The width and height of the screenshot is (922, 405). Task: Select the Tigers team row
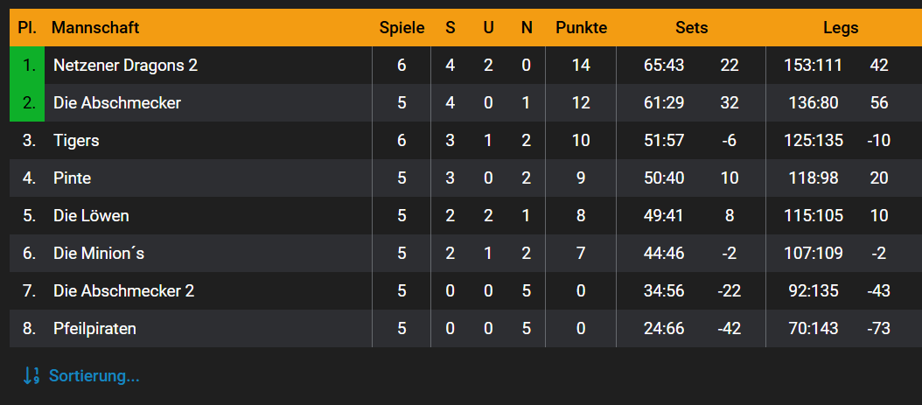[x=76, y=141]
